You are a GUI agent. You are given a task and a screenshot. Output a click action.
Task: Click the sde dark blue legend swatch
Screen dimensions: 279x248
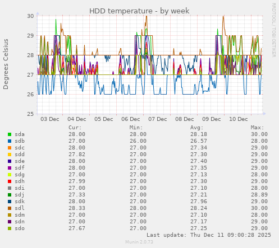point(10,161)
